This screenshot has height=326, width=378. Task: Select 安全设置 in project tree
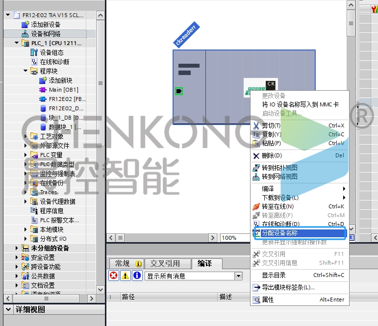[x=43, y=257]
